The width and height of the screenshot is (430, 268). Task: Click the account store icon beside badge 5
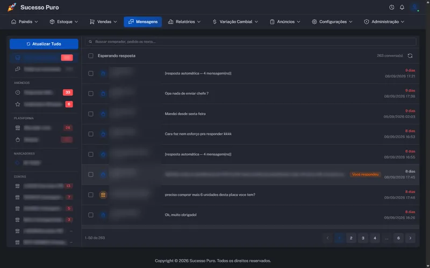coord(18,209)
